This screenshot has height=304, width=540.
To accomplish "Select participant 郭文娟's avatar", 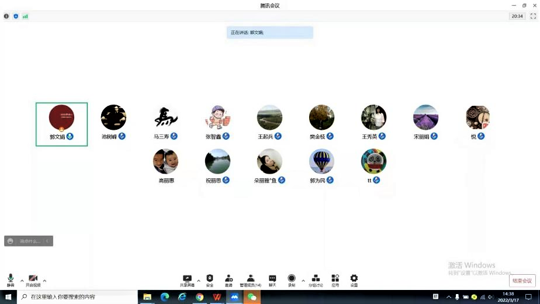I will (x=61, y=118).
